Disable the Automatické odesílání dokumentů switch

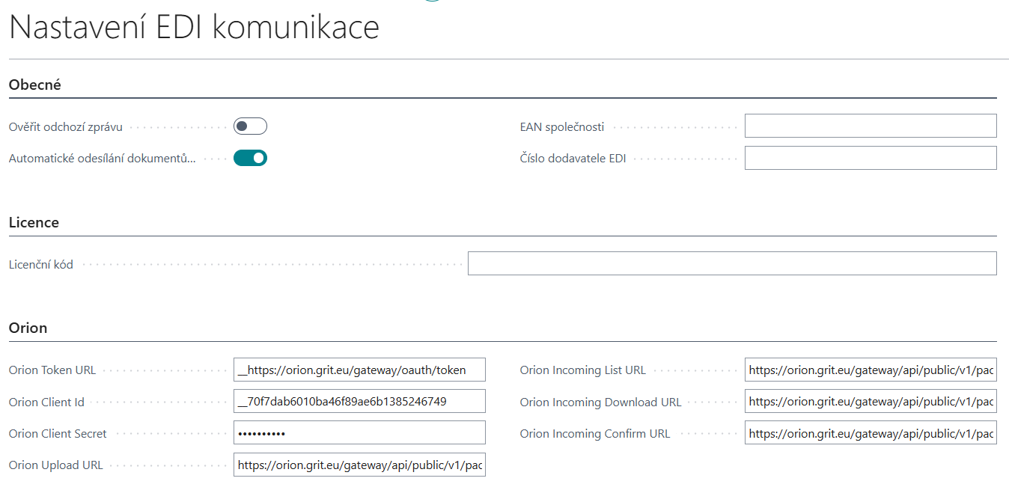(x=250, y=158)
